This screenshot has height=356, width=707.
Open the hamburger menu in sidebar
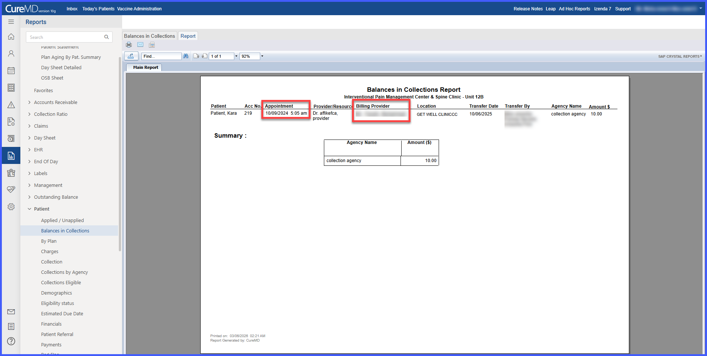pos(11,22)
